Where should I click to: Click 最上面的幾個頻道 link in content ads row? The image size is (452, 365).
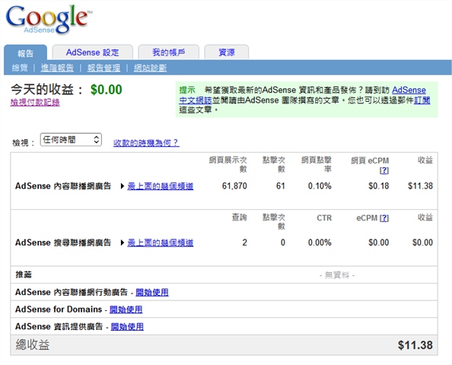click(x=161, y=186)
